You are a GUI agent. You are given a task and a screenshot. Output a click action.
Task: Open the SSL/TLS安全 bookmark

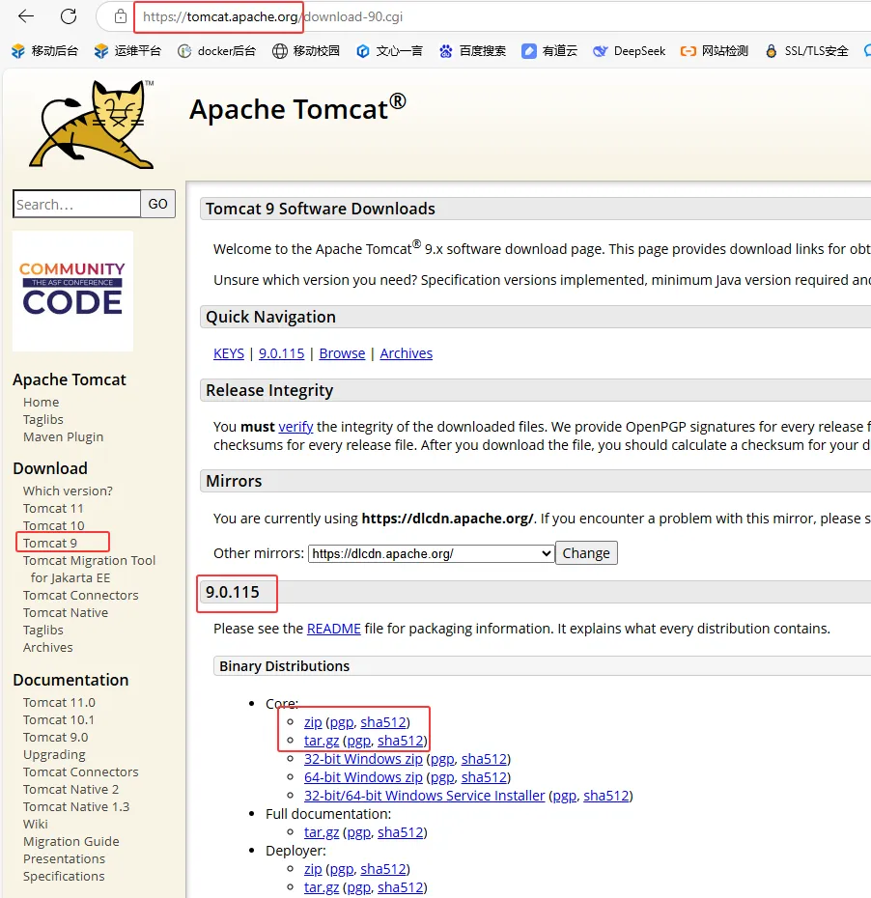click(806, 51)
